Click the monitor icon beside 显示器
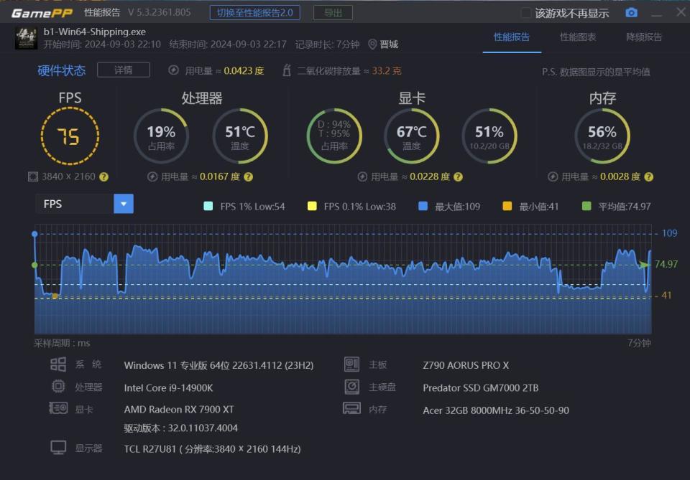The height and width of the screenshot is (480, 690). pyautogui.click(x=58, y=448)
